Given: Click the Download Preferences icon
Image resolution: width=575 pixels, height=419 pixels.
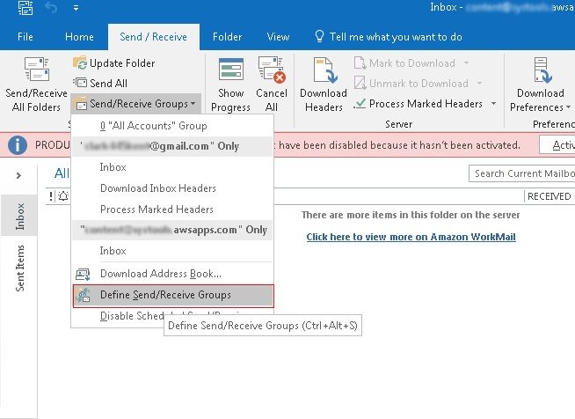Looking at the screenshot, I should [x=542, y=70].
